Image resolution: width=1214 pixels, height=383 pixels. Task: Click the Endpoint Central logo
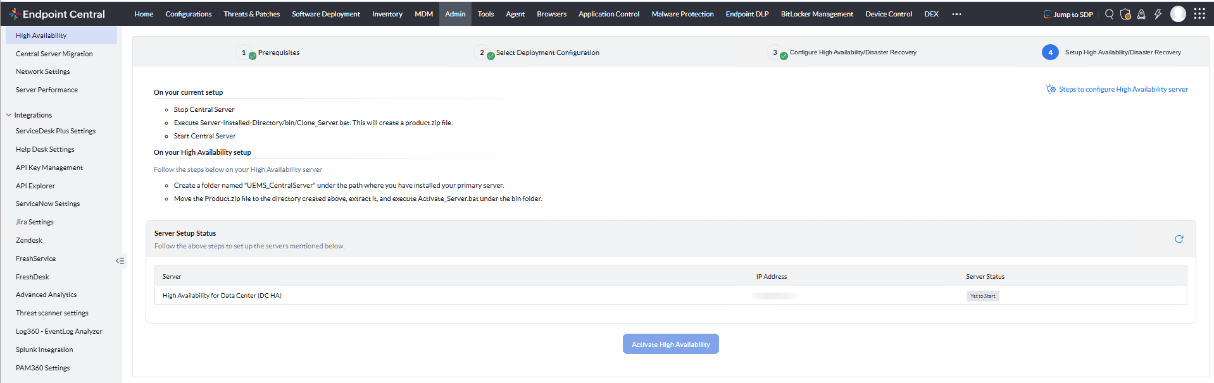(x=57, y=14)
